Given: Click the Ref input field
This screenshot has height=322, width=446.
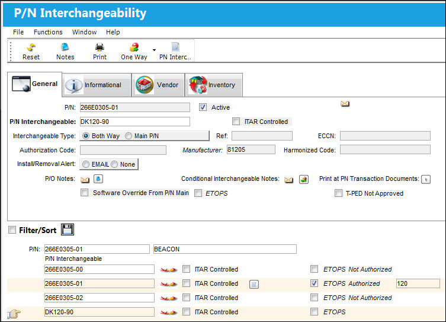Looking at the screenshot, I should [262, 136].
